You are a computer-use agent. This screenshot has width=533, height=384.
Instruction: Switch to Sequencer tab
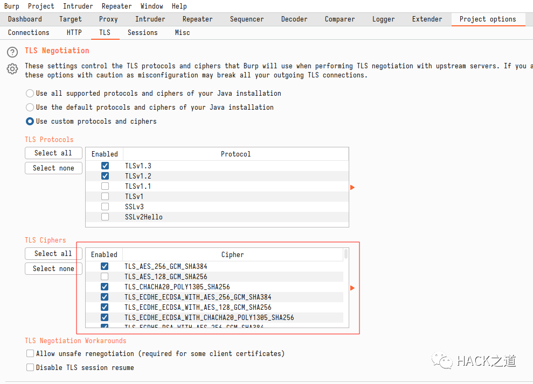click(247, 19)
